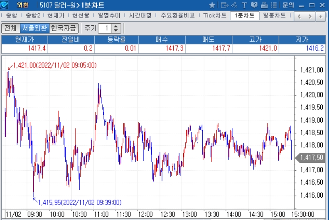This screenshot has width=329, height=220.
Task: Open the 일별추이 tab
Action: (x=109, y=15)
